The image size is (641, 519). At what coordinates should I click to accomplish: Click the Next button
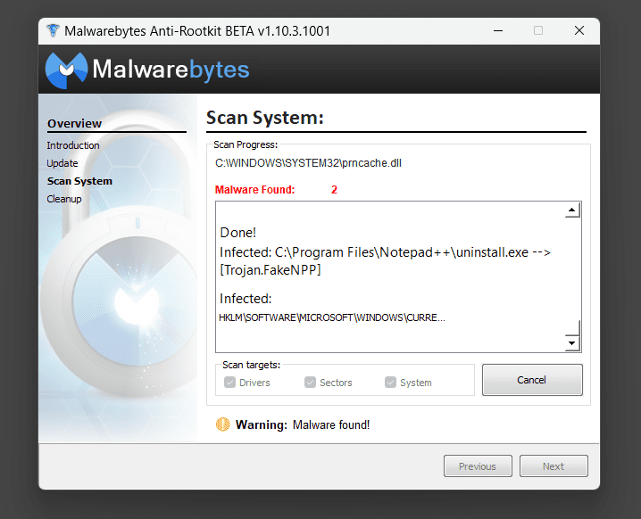pos(554,465)
